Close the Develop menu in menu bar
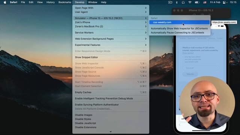 (79, 2)
